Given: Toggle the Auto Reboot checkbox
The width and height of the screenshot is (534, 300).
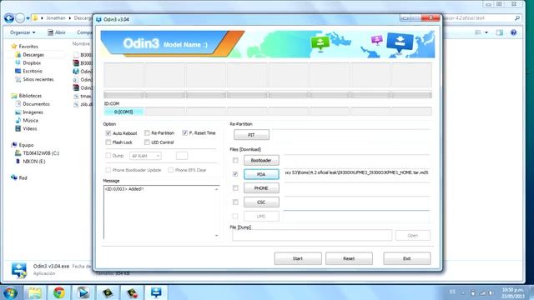Looking at the screenshot, I should (x=108, y=133).
